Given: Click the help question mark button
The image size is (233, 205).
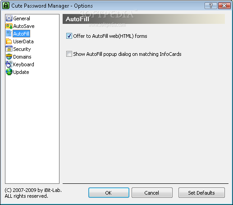Looking at the screenshot, I should click(211, 6).
